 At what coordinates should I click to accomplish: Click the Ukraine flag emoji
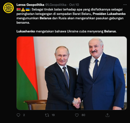click(27, 10)
